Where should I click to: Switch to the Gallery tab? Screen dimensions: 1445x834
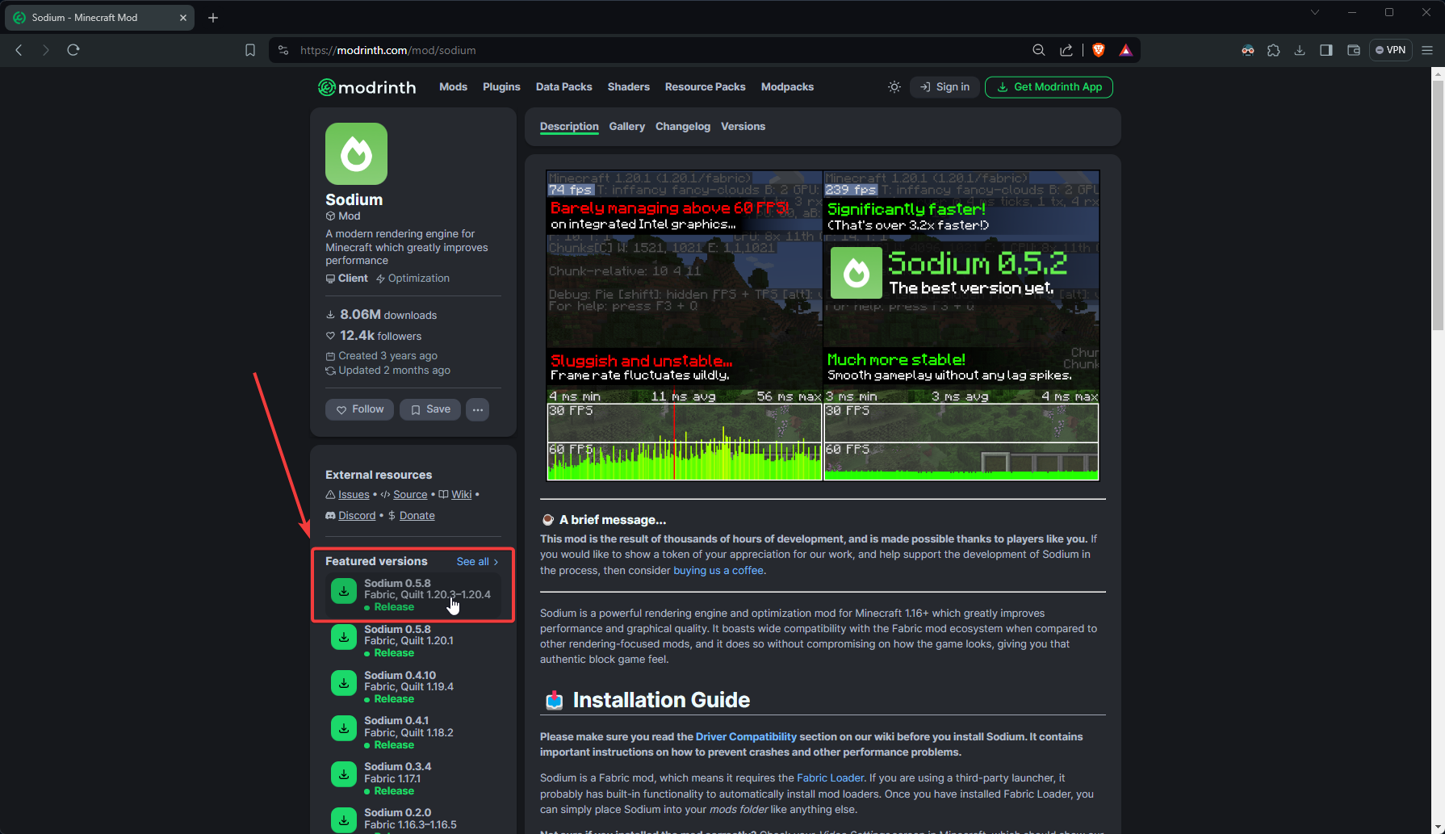click(626, 127)
